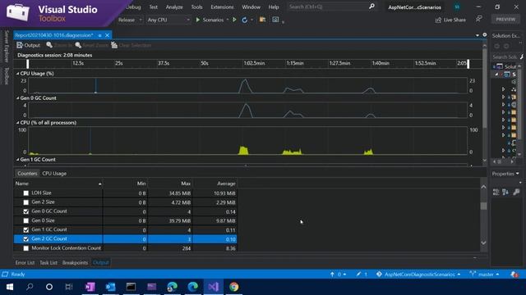Open Edge browser from taskbar
This screenshot has width=526, height=295.
click(193, 287)
